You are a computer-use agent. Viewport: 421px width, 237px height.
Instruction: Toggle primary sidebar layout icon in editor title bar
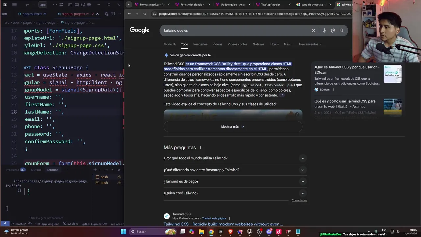coord(70,5)
